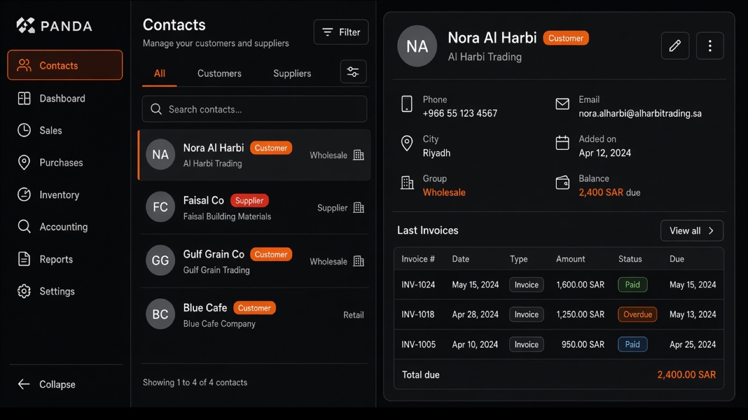748x420 pixels.
Task: Open Purchases section
Action: click(65, 162)
